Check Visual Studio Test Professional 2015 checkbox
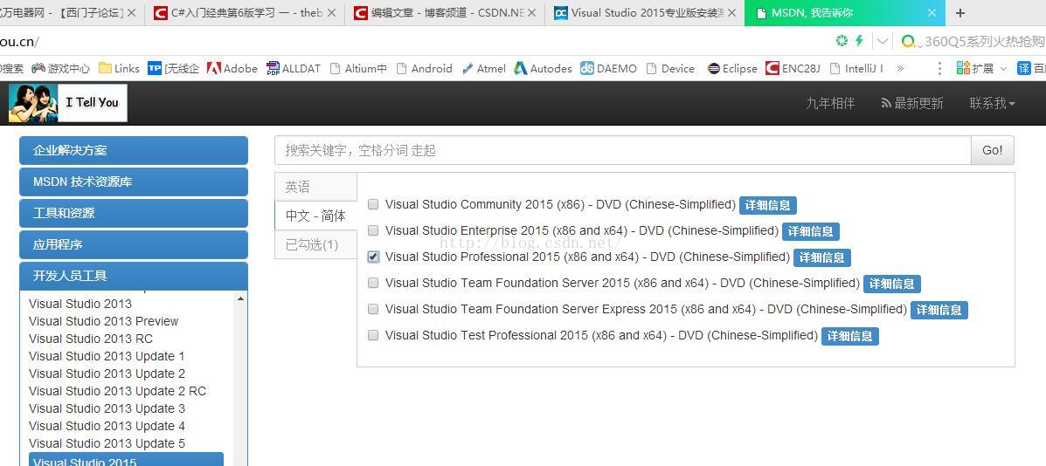Viewport: 1046px width, 466px height. 373,335
